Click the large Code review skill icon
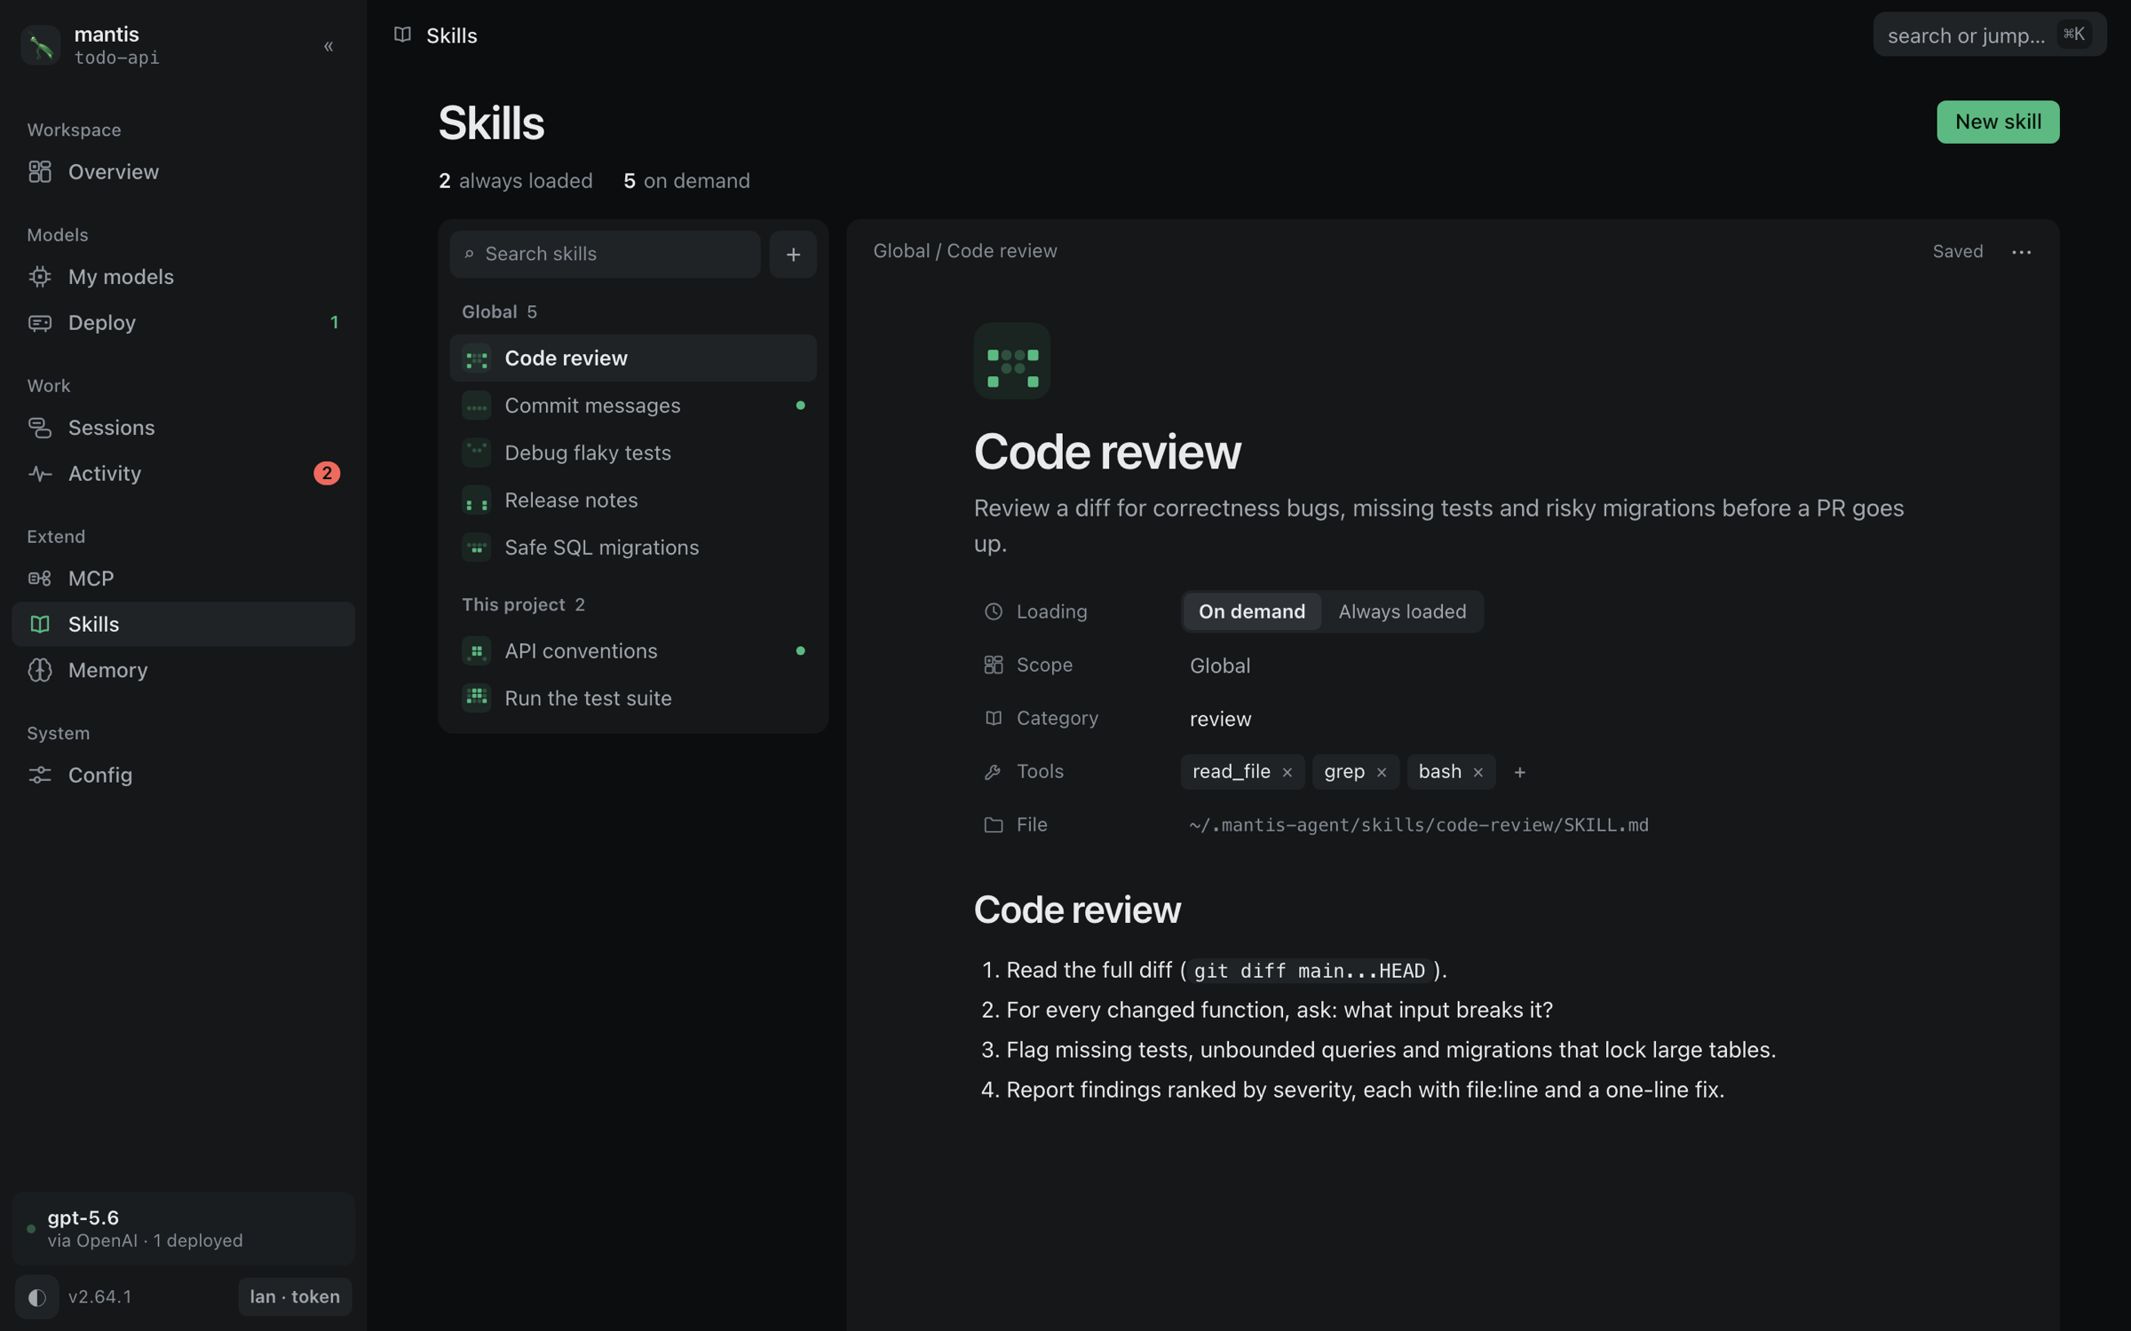This screenshot has height=1331, width=2131. (1011, 360)
